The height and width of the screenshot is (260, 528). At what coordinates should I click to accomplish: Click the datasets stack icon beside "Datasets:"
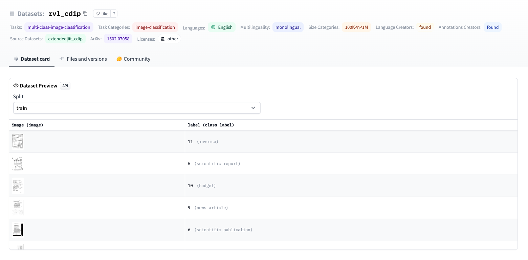(12, 14)
